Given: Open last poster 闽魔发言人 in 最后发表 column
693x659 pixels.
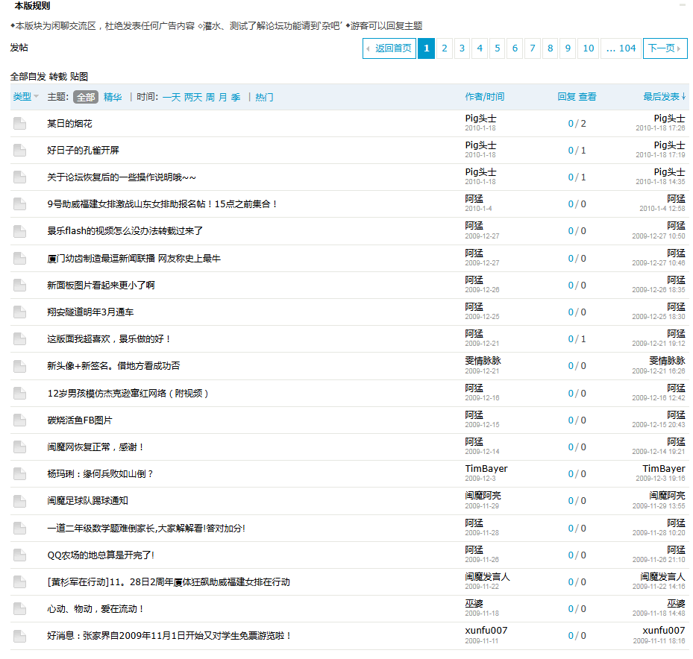Looking at the screenshot, I should tap(662, 577).
